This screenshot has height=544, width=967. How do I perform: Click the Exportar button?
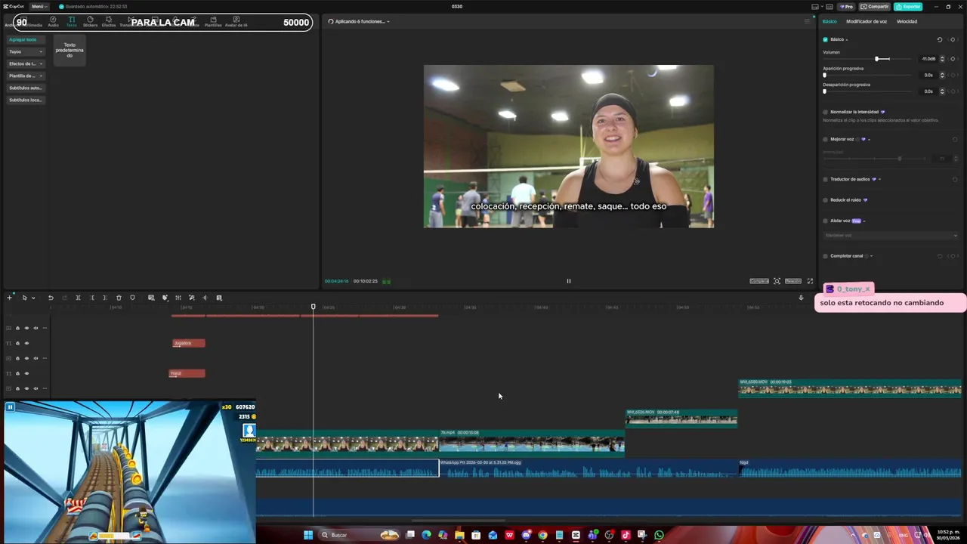[908, 6]
